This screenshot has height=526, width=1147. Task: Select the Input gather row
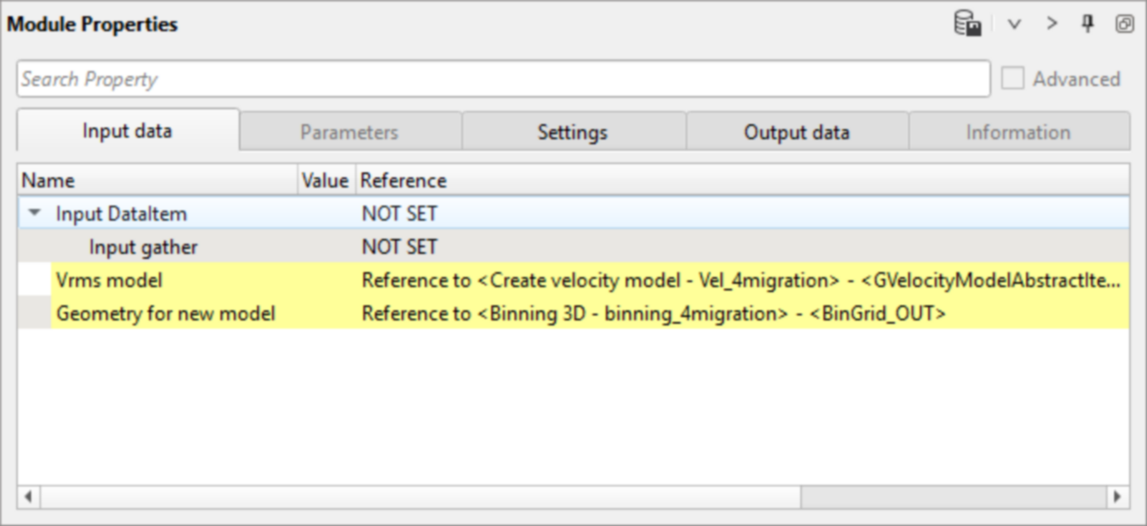[143, 247]
